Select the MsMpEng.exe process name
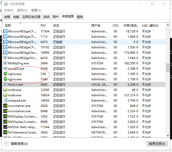Viewport: 172px width, 152px height. [18, 63]
